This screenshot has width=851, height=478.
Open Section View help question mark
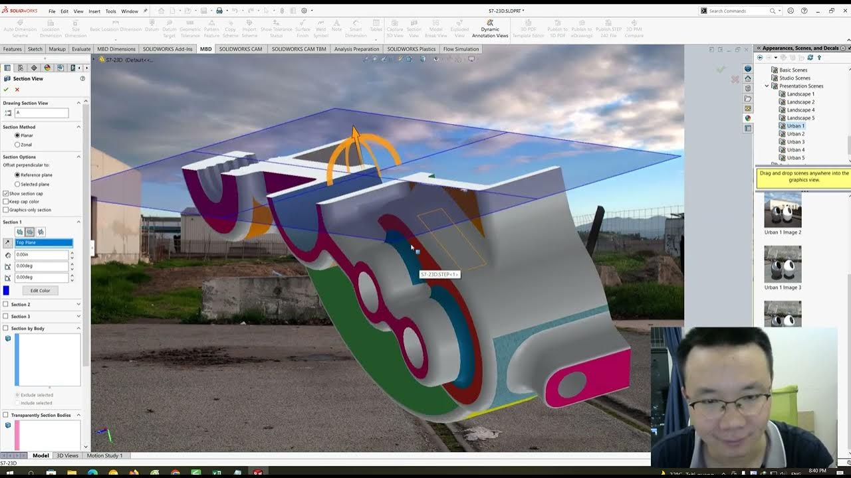pyautogui.click(x=82, y=78)
